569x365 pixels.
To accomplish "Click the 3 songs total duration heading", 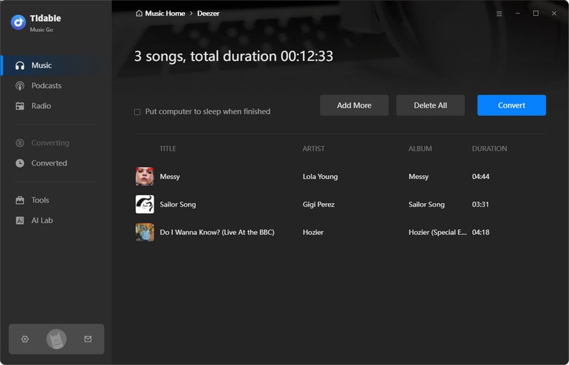I will (234, 57).
